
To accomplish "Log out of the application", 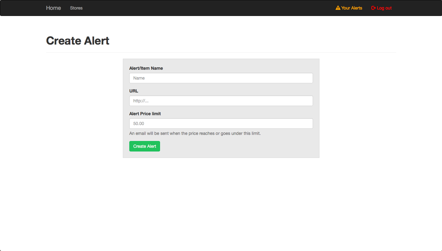I will coord(384,8).
